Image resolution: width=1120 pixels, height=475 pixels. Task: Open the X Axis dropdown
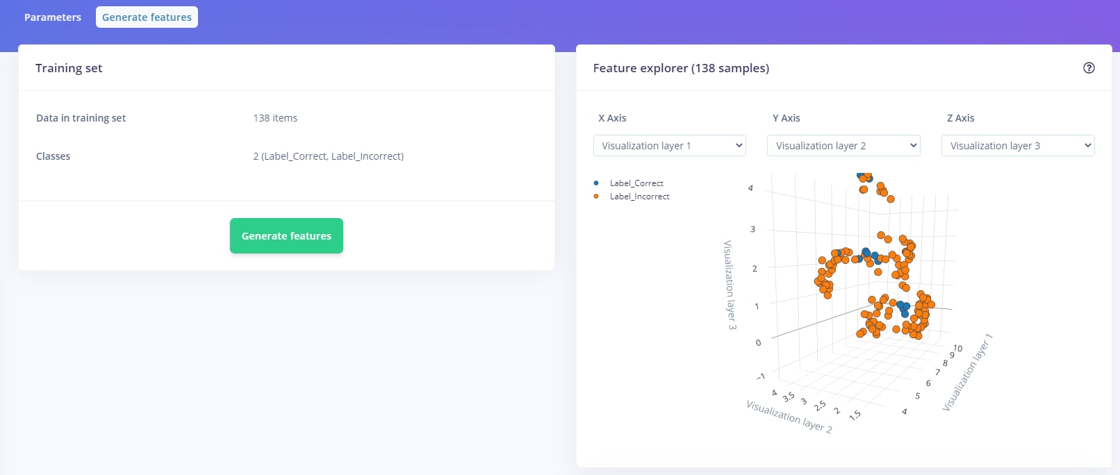pyautogui.click(x=669, y=146)
